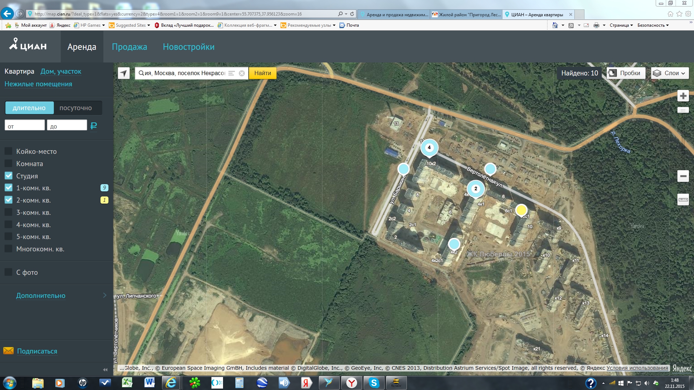Image resolution: width=694 pixels, height=390 pixels.
Task: Activate the ruler measurement tool
Action: [683, 199]
